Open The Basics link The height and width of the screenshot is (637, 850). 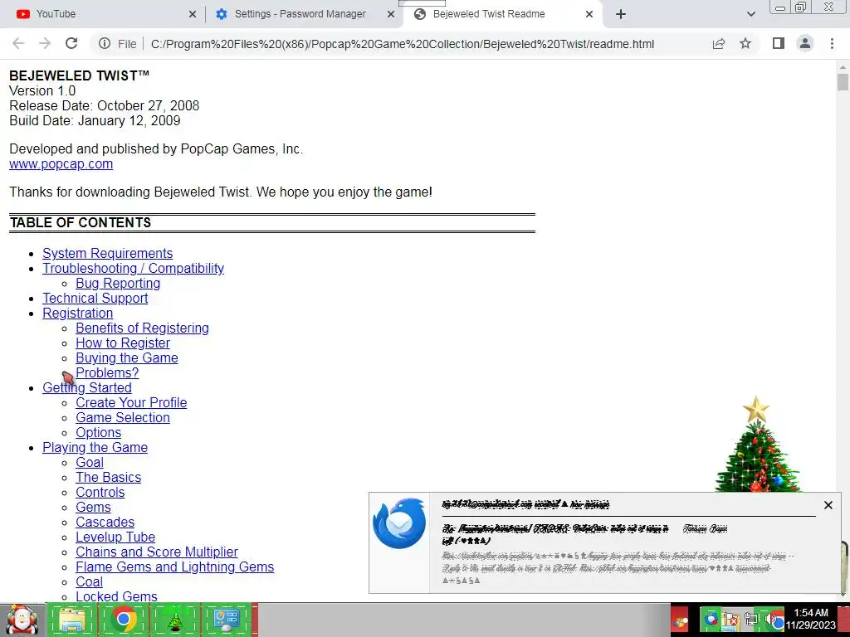pyautogui.click(x=109, y=477)
